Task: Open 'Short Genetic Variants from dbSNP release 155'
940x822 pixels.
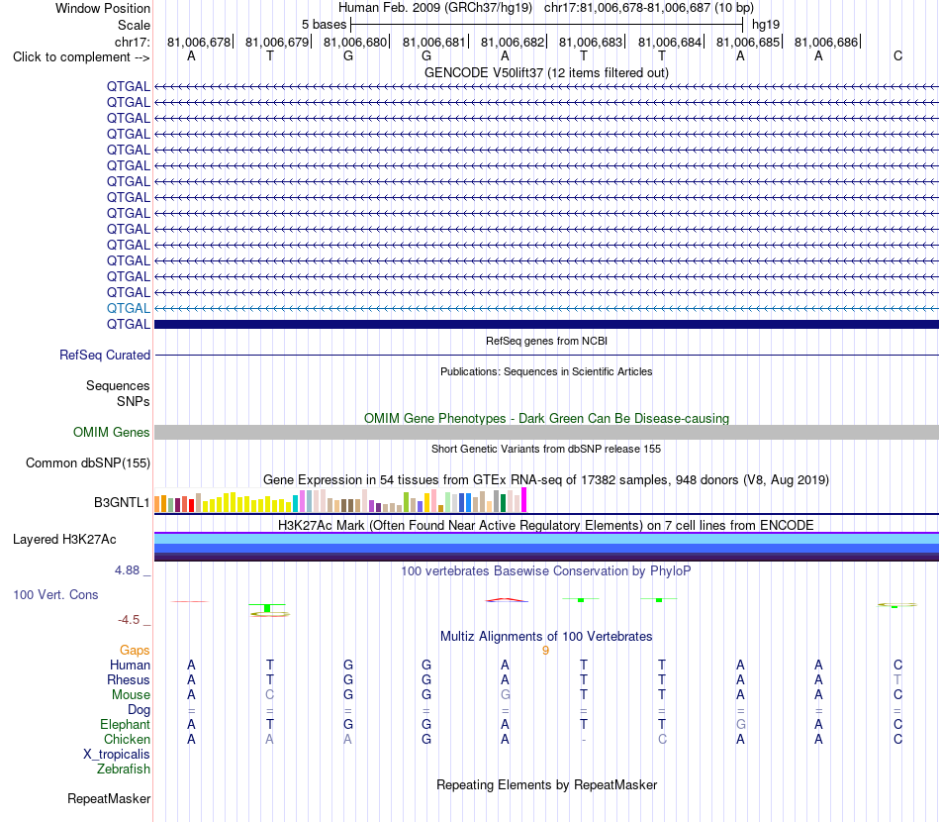Action: 546,449
